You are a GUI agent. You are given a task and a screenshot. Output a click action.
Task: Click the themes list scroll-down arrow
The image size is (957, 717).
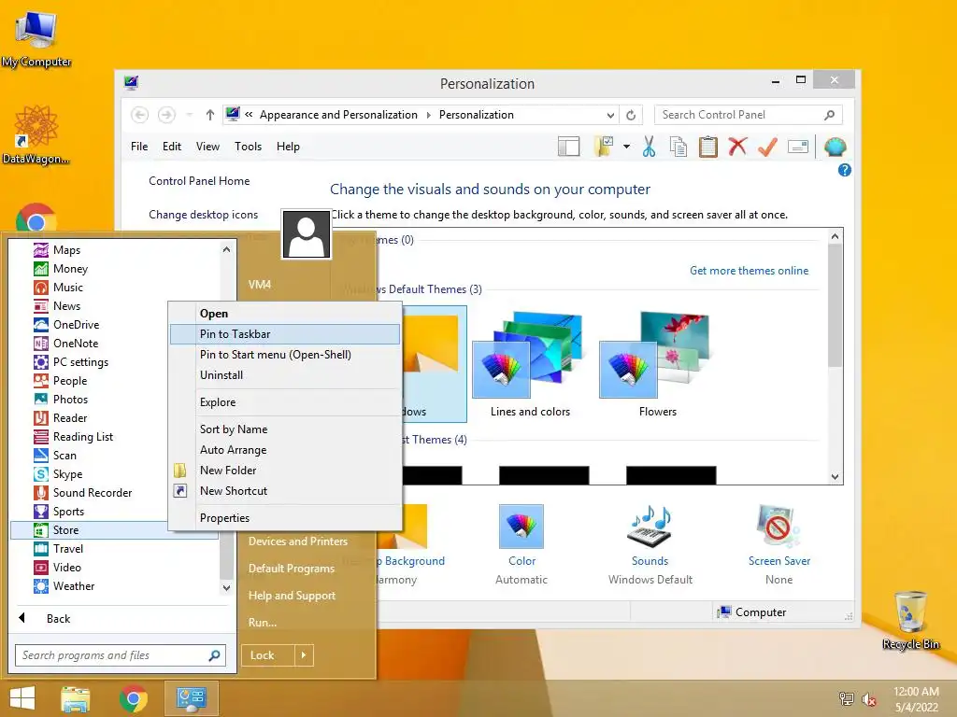tap(835, 477)
